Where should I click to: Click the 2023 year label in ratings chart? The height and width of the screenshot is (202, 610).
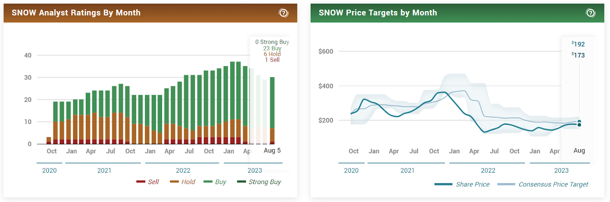[255, 170]
